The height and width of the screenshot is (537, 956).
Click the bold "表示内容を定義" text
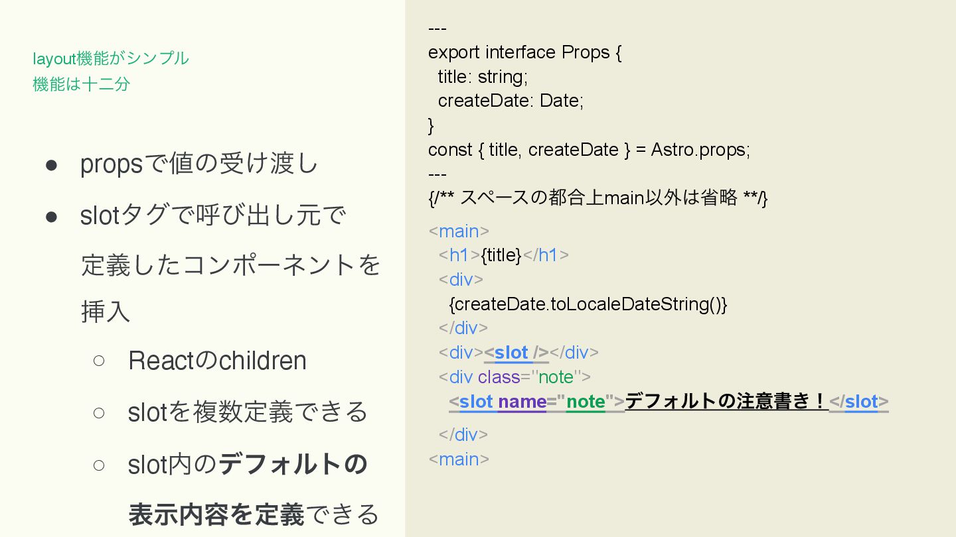pyautogui.click(x=216, y=514)
